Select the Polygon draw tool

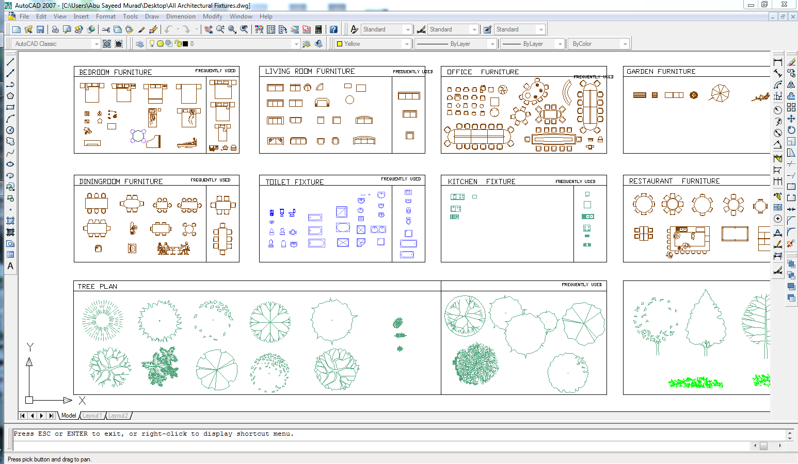point(10,96)
